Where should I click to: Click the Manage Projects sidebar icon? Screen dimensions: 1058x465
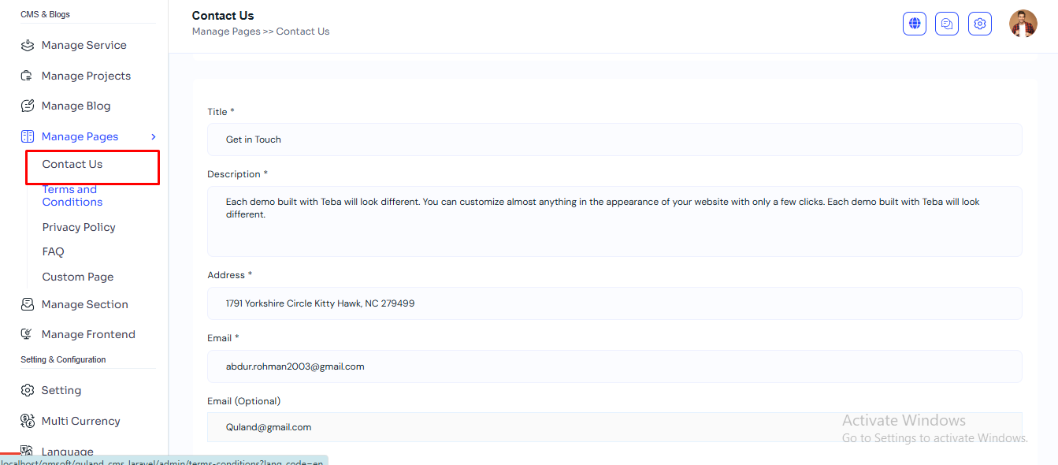(x=28, y=76)
